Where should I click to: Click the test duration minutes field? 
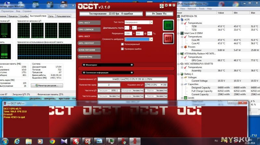[134, 28]
